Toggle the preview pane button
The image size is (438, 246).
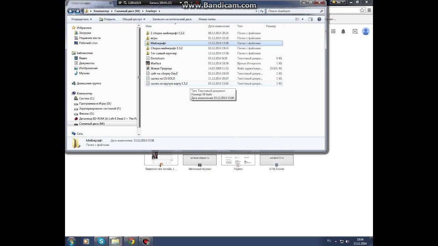(311, 19)
